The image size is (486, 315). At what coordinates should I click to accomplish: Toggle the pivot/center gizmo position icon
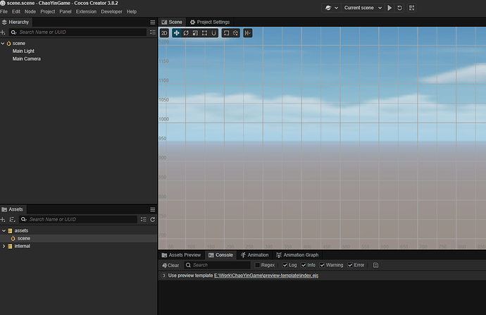[226, 33]
